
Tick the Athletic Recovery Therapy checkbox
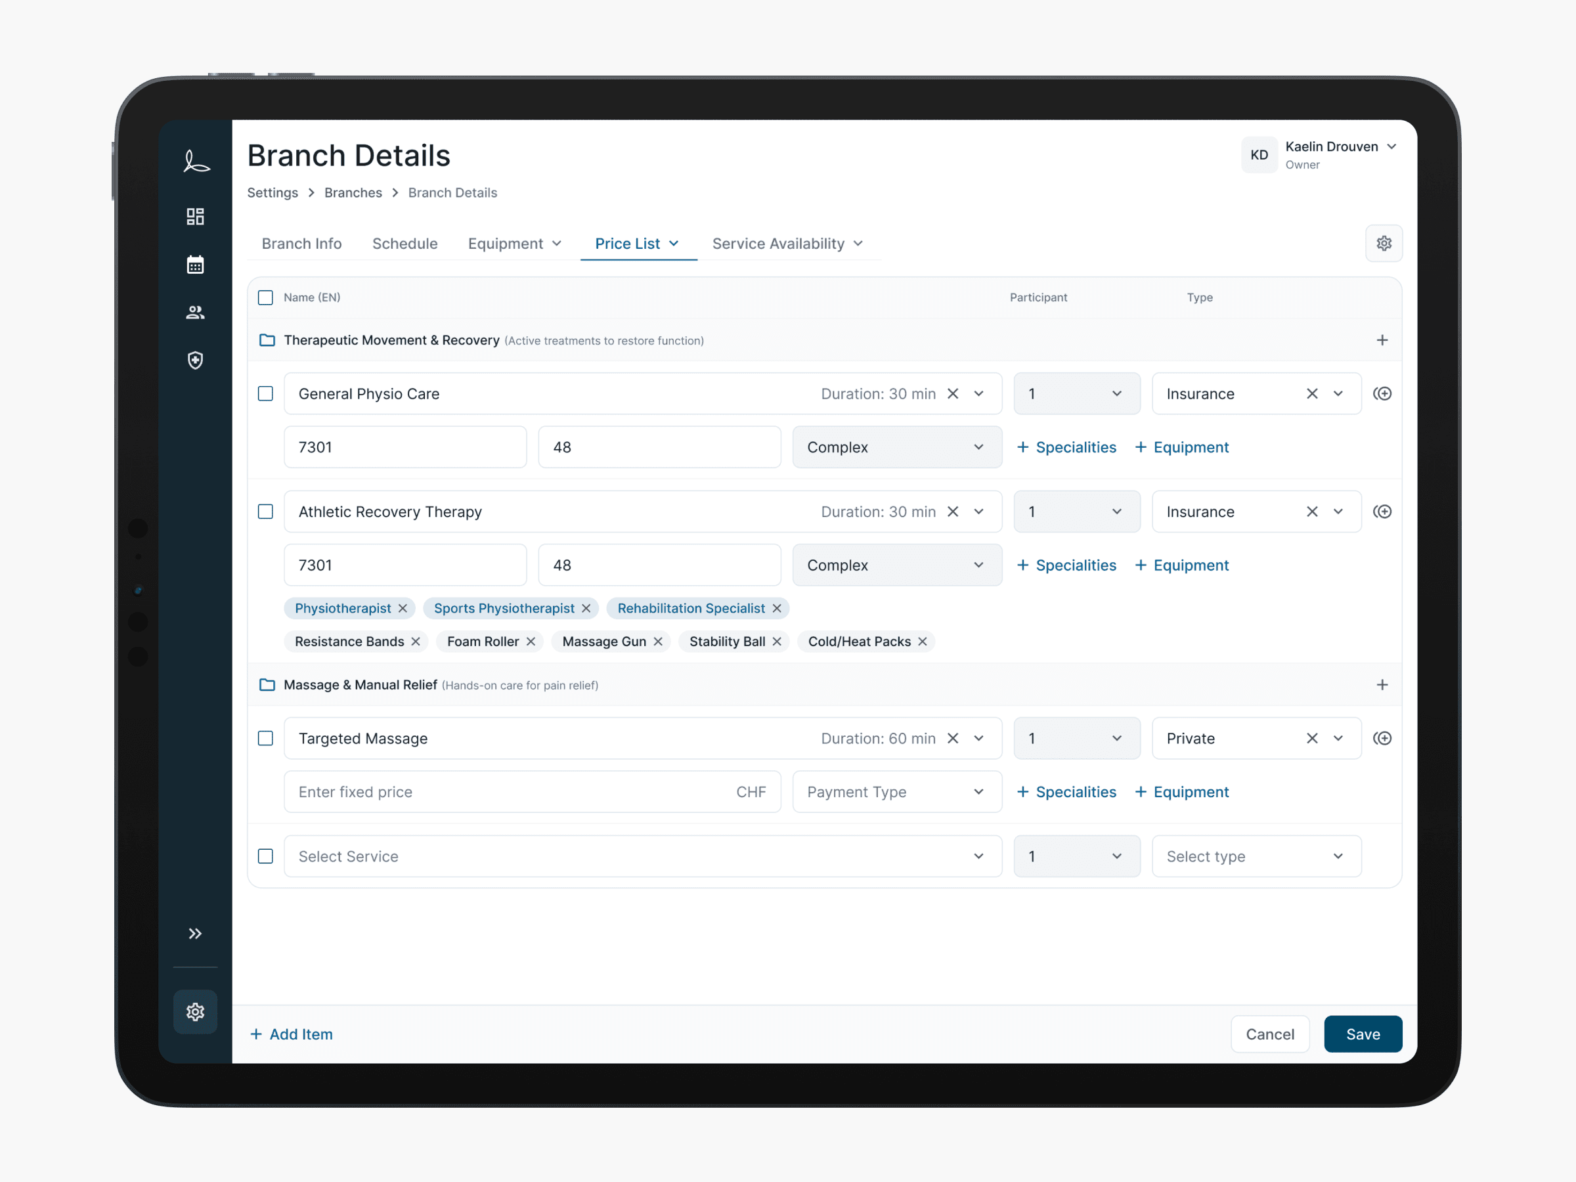265,512
